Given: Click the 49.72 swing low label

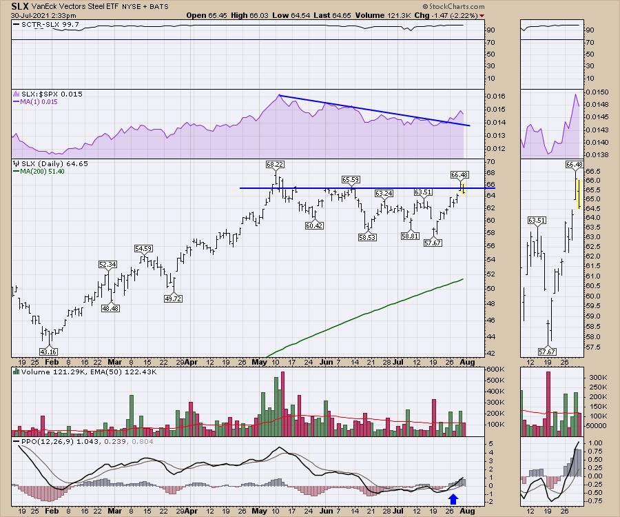Looking at the screenshot, I should (x=172, y=299).
